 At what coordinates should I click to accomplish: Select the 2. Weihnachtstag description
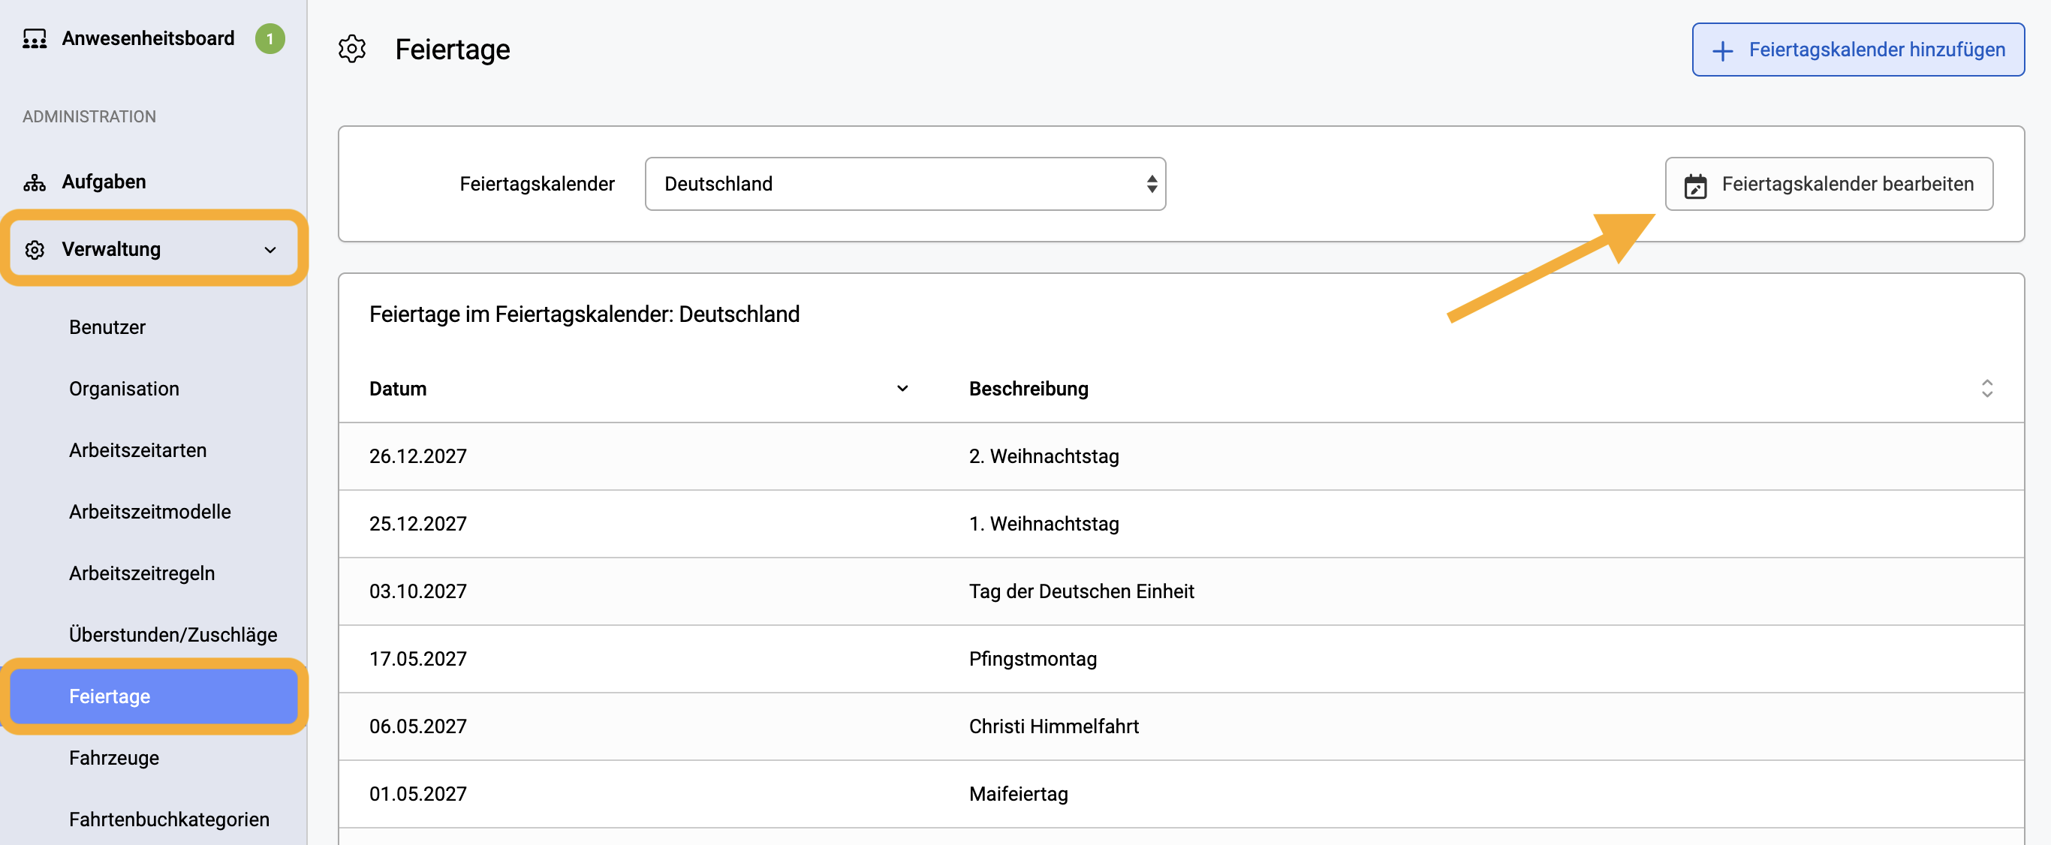(x=1044, y=457)
